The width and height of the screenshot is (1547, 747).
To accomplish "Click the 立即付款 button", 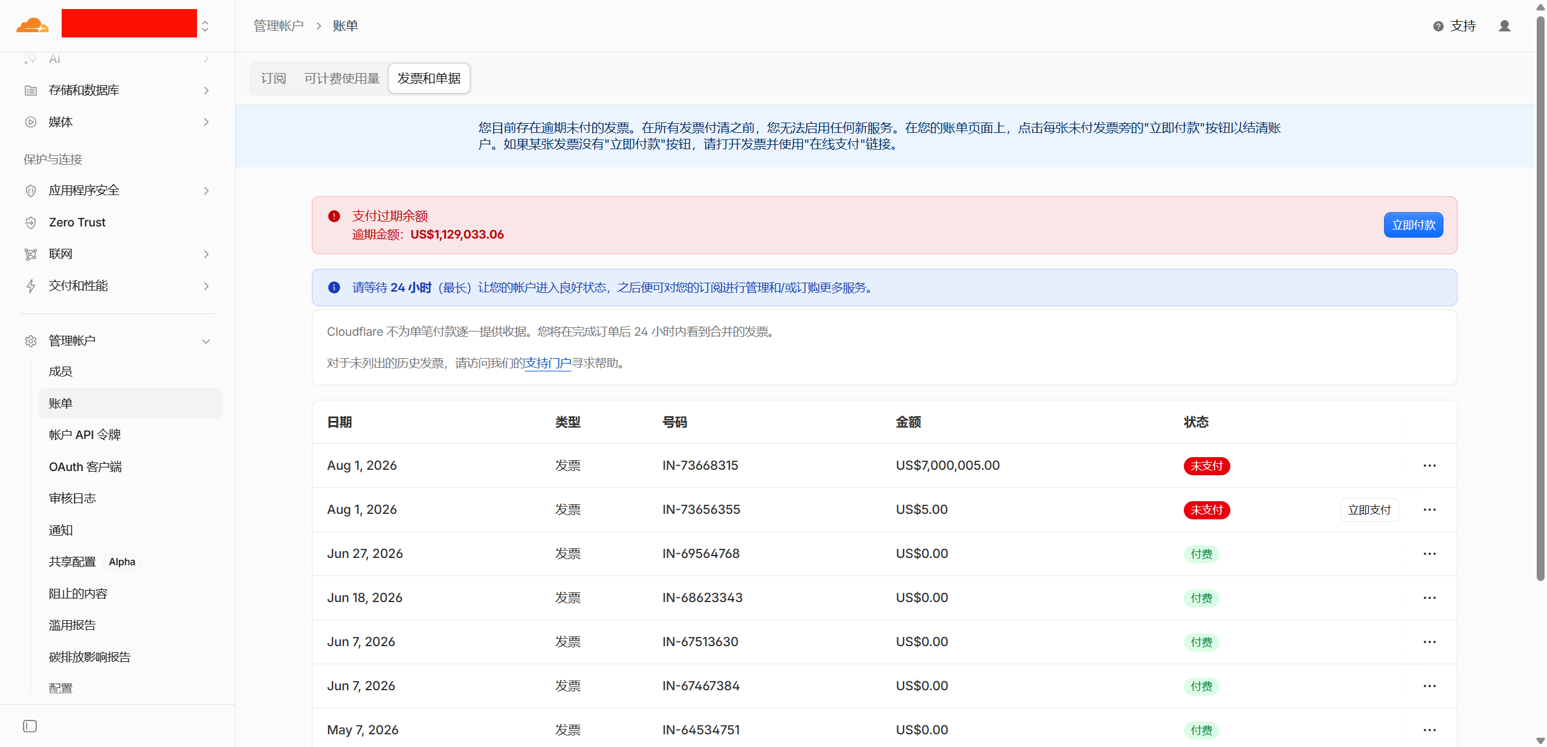I will pyautogui.click(x=1413, y=225).
